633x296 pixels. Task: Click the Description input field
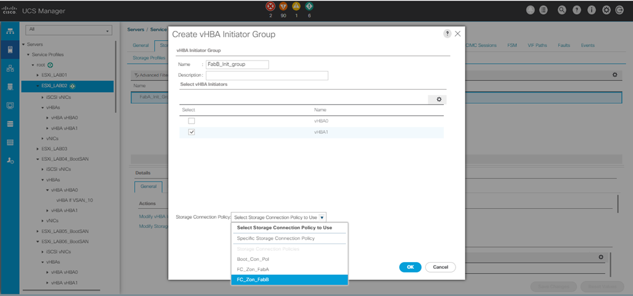263,75
